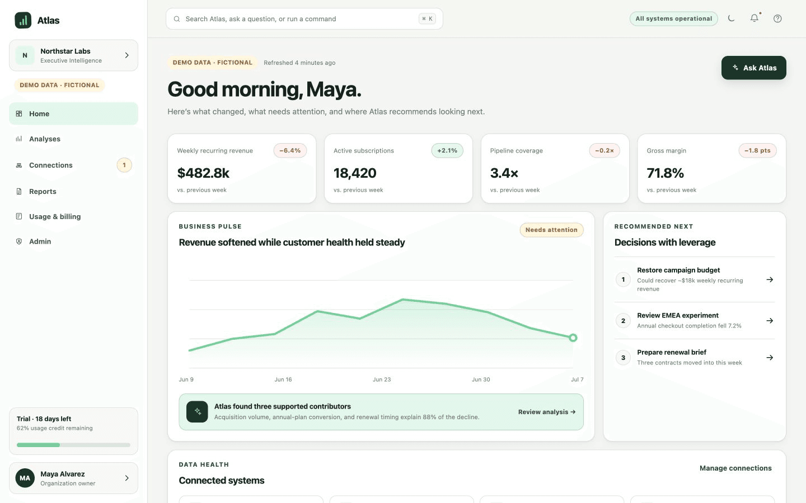806x503 pixels.
Task: Click the search magnifier icon
Action: [x=177, y=19]
